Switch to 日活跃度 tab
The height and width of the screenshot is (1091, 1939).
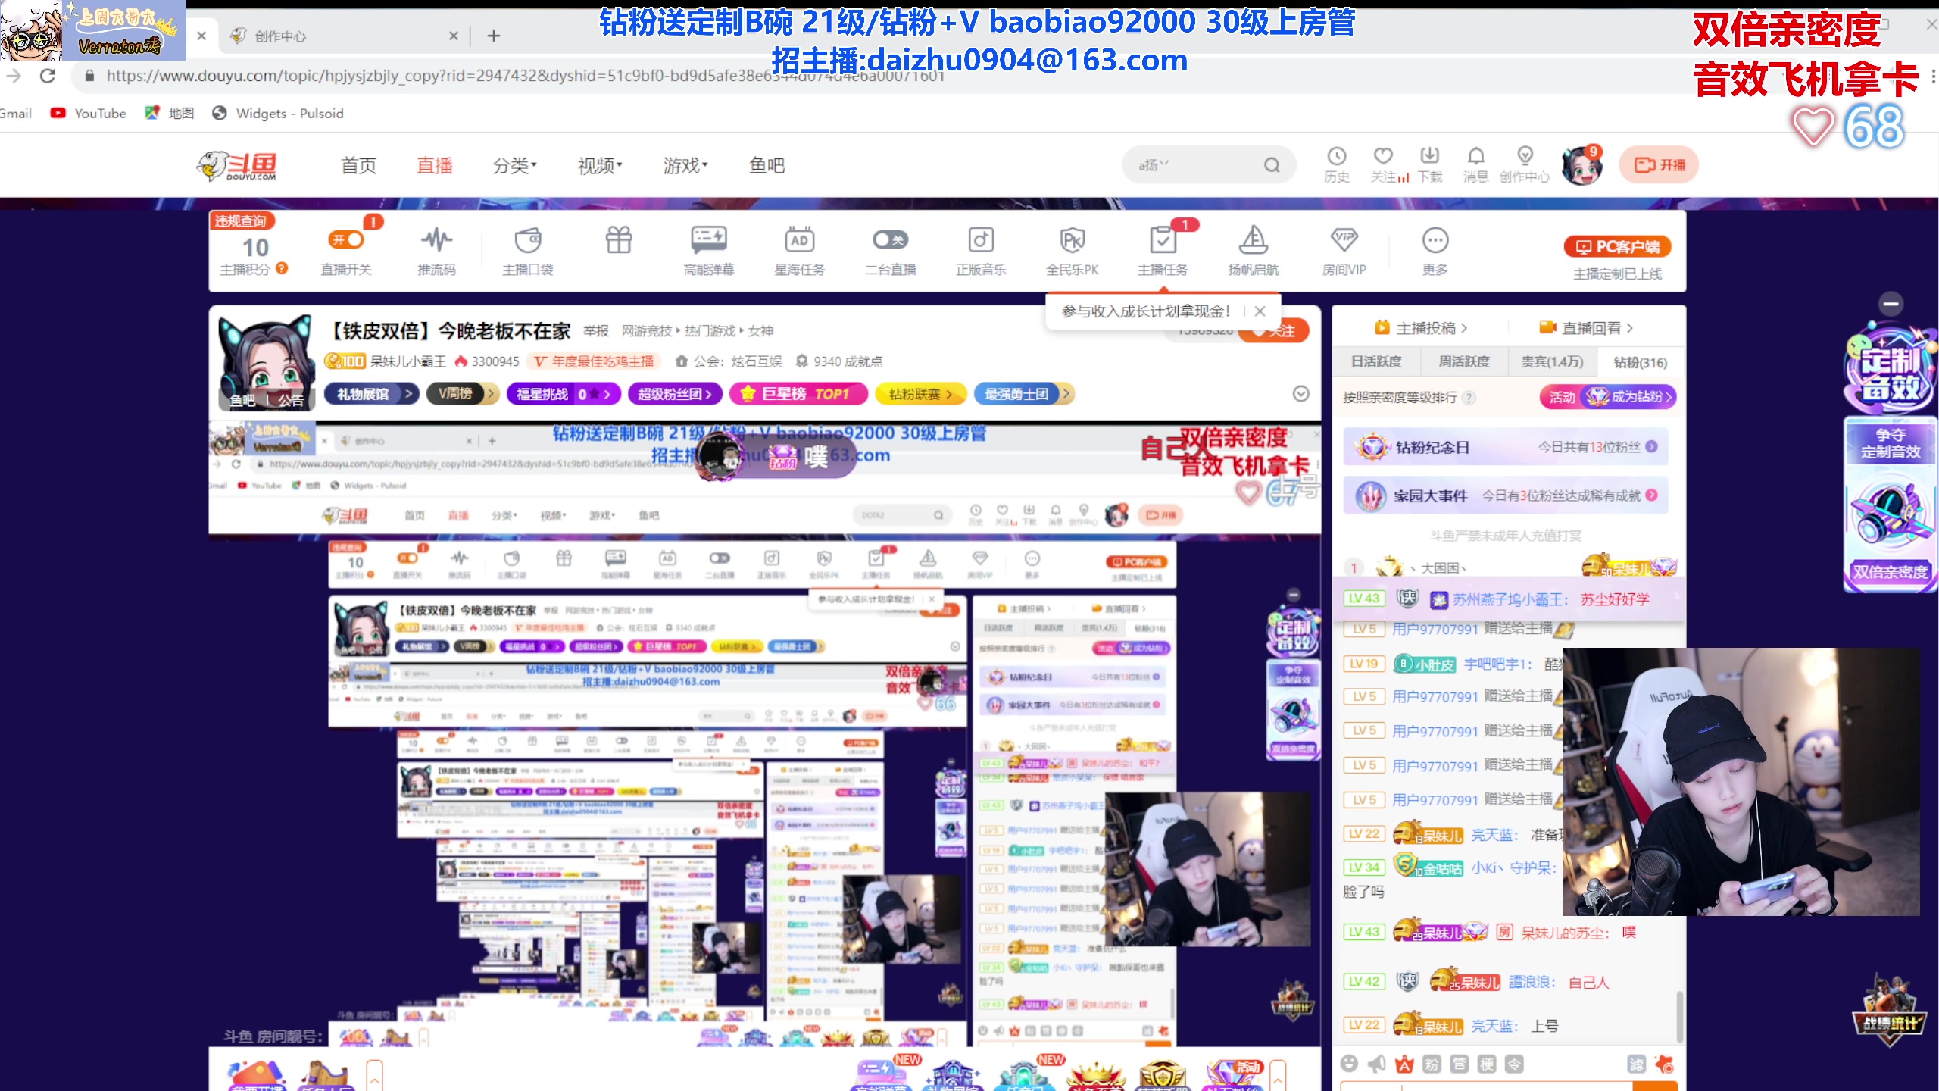tap(1376, 362)
